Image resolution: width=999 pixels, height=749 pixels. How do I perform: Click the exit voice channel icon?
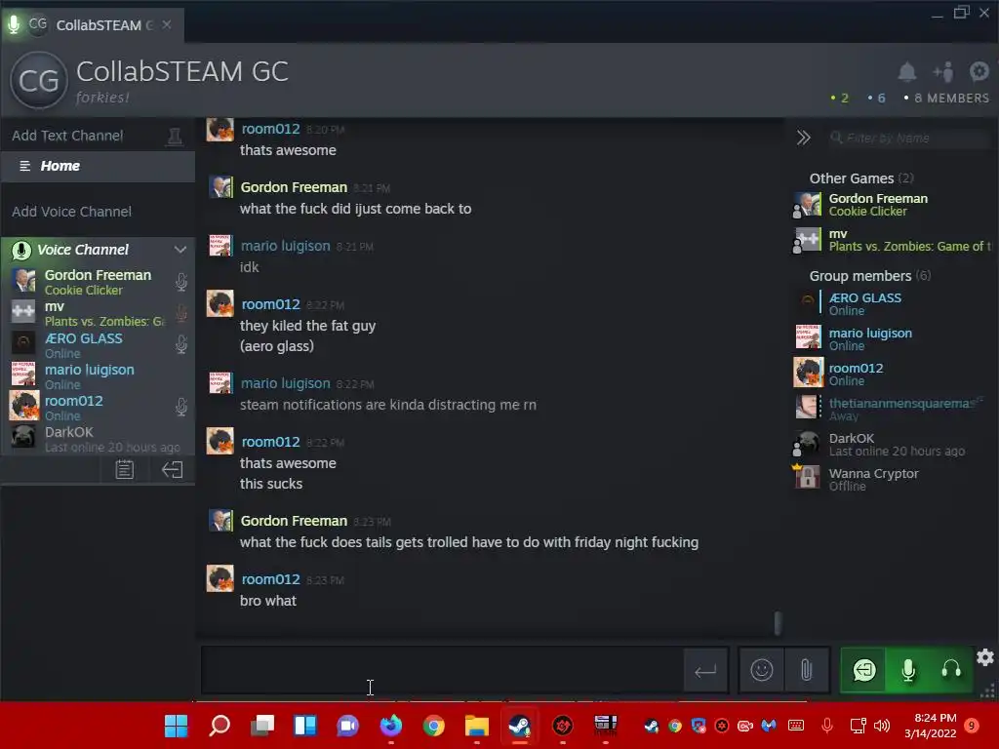pyautogui.click(x=172, y=470)
